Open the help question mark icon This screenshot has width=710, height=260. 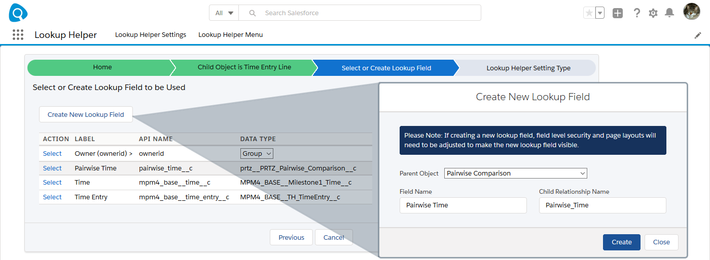point(637,13)
